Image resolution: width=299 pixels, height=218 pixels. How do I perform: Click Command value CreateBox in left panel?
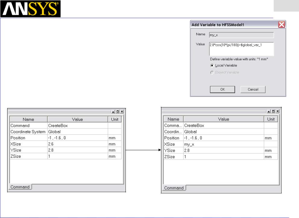point(78,126)
